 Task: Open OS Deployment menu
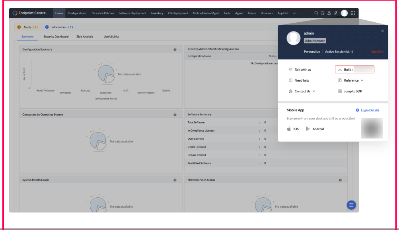pyautogui.click(x=178, y=13)
